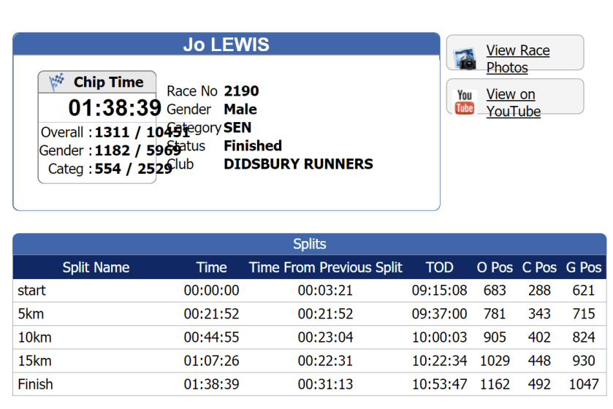Select the Finish split name cell
Viewport: 613px width, 409px height.
tap(35, 384)
